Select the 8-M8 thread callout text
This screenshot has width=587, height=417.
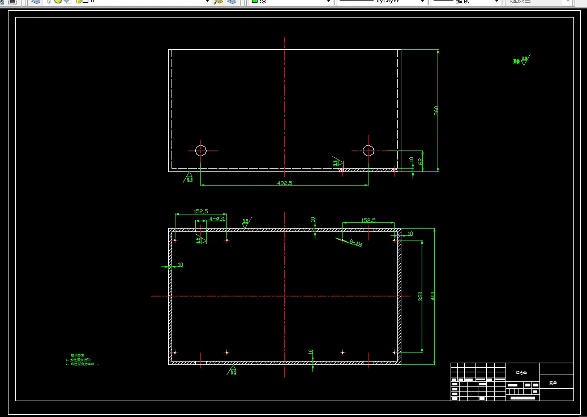(356, 243)
